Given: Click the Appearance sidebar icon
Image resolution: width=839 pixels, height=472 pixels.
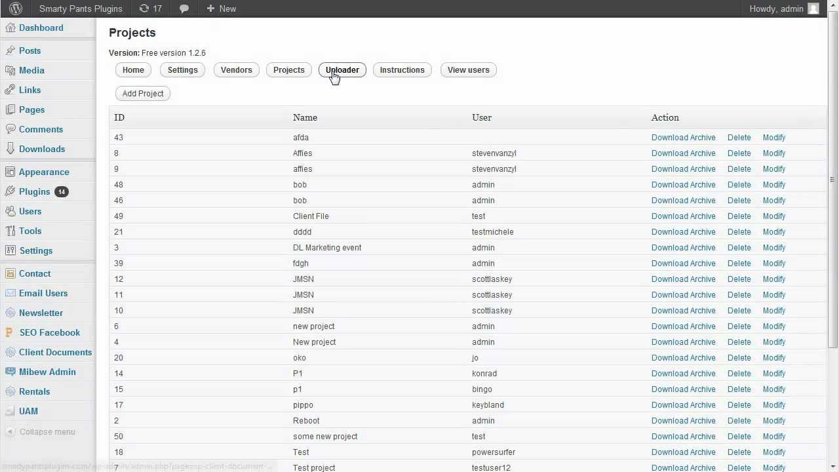Looking at the screenshot, I should click(10, 172).
